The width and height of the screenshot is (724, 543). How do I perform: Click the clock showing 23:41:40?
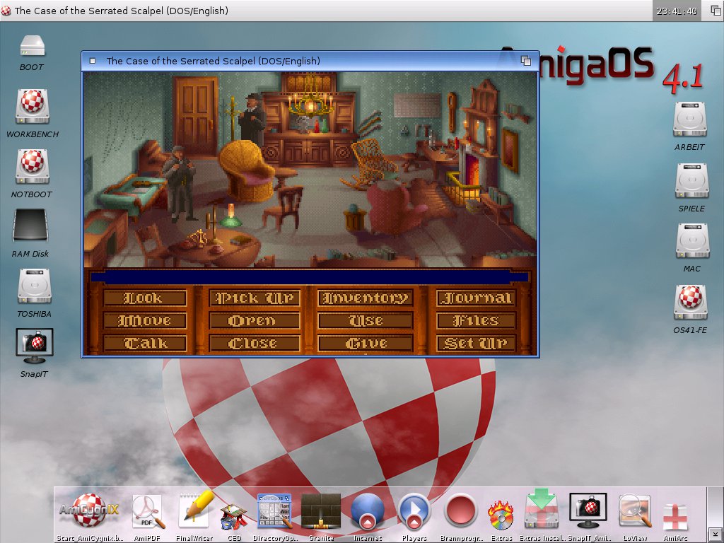click(677, 11)
